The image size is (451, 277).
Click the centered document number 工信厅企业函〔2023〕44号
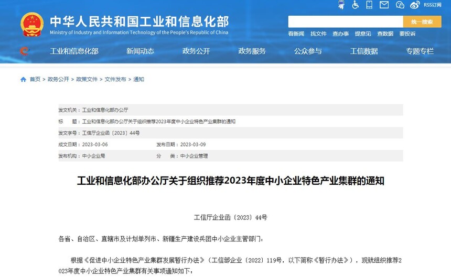pos(231,218)
